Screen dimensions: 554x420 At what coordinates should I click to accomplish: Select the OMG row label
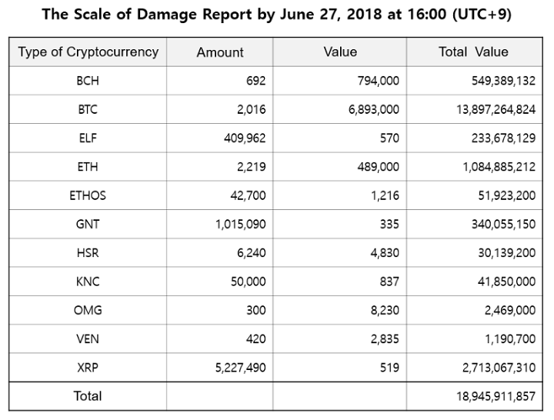(x=88, y=310)
